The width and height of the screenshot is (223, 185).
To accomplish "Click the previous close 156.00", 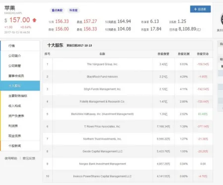I will (62, 29).
